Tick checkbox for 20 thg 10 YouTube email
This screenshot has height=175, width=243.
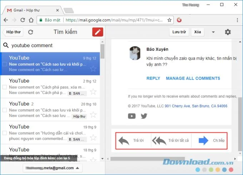pyautogui.click(x=5, y=110)
